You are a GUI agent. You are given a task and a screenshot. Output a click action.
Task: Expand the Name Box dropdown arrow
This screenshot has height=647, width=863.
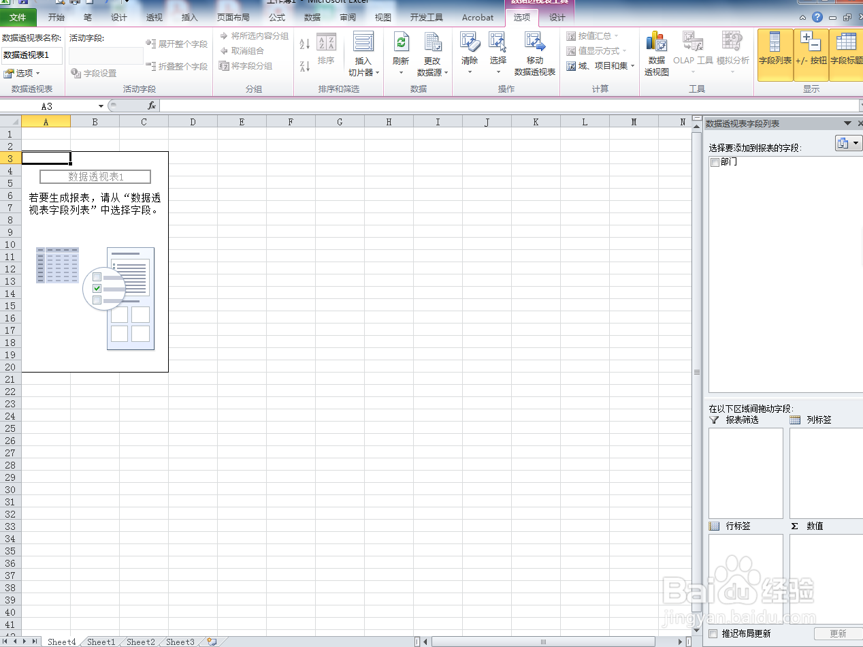101,106
